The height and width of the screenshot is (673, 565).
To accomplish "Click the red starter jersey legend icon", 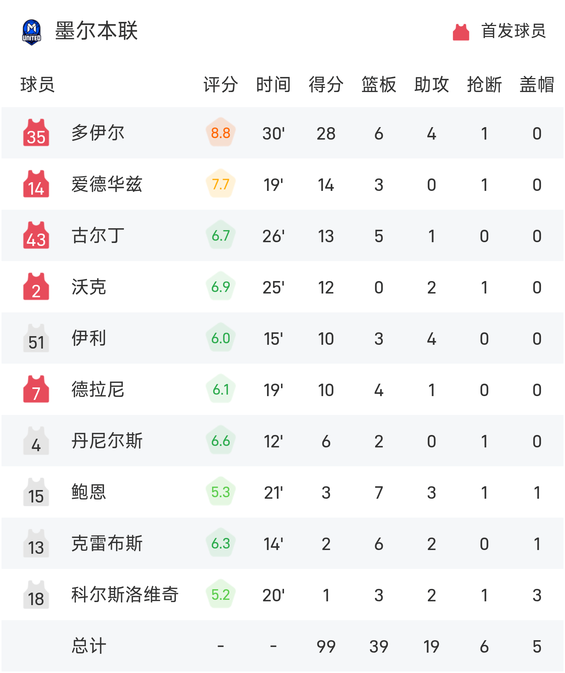I will coord(461,32).
